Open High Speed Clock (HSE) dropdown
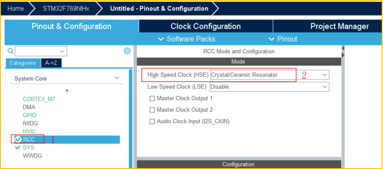Image resolution: width=383 pixels, height=169 pixels. pyautogui.click(x=269, y=75)
